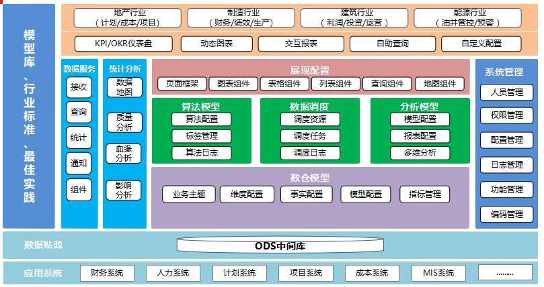Click MIS系统 in 应用系统 row
Image resolution: width=544 pixels, height=287 pixels.
pyautogui.click(x=438, y=273)
